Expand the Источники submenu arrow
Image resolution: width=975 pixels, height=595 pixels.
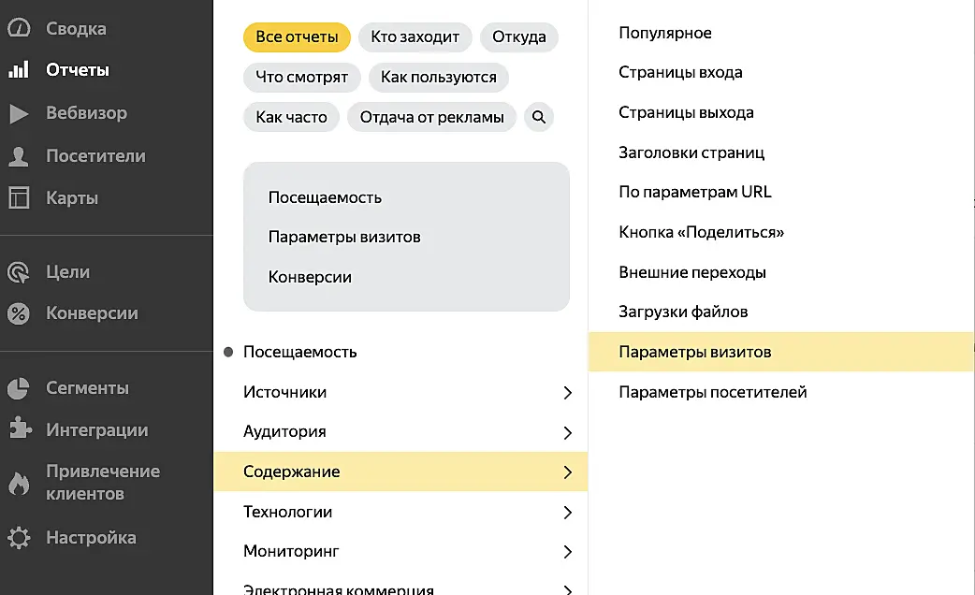(x=567, y=393)
